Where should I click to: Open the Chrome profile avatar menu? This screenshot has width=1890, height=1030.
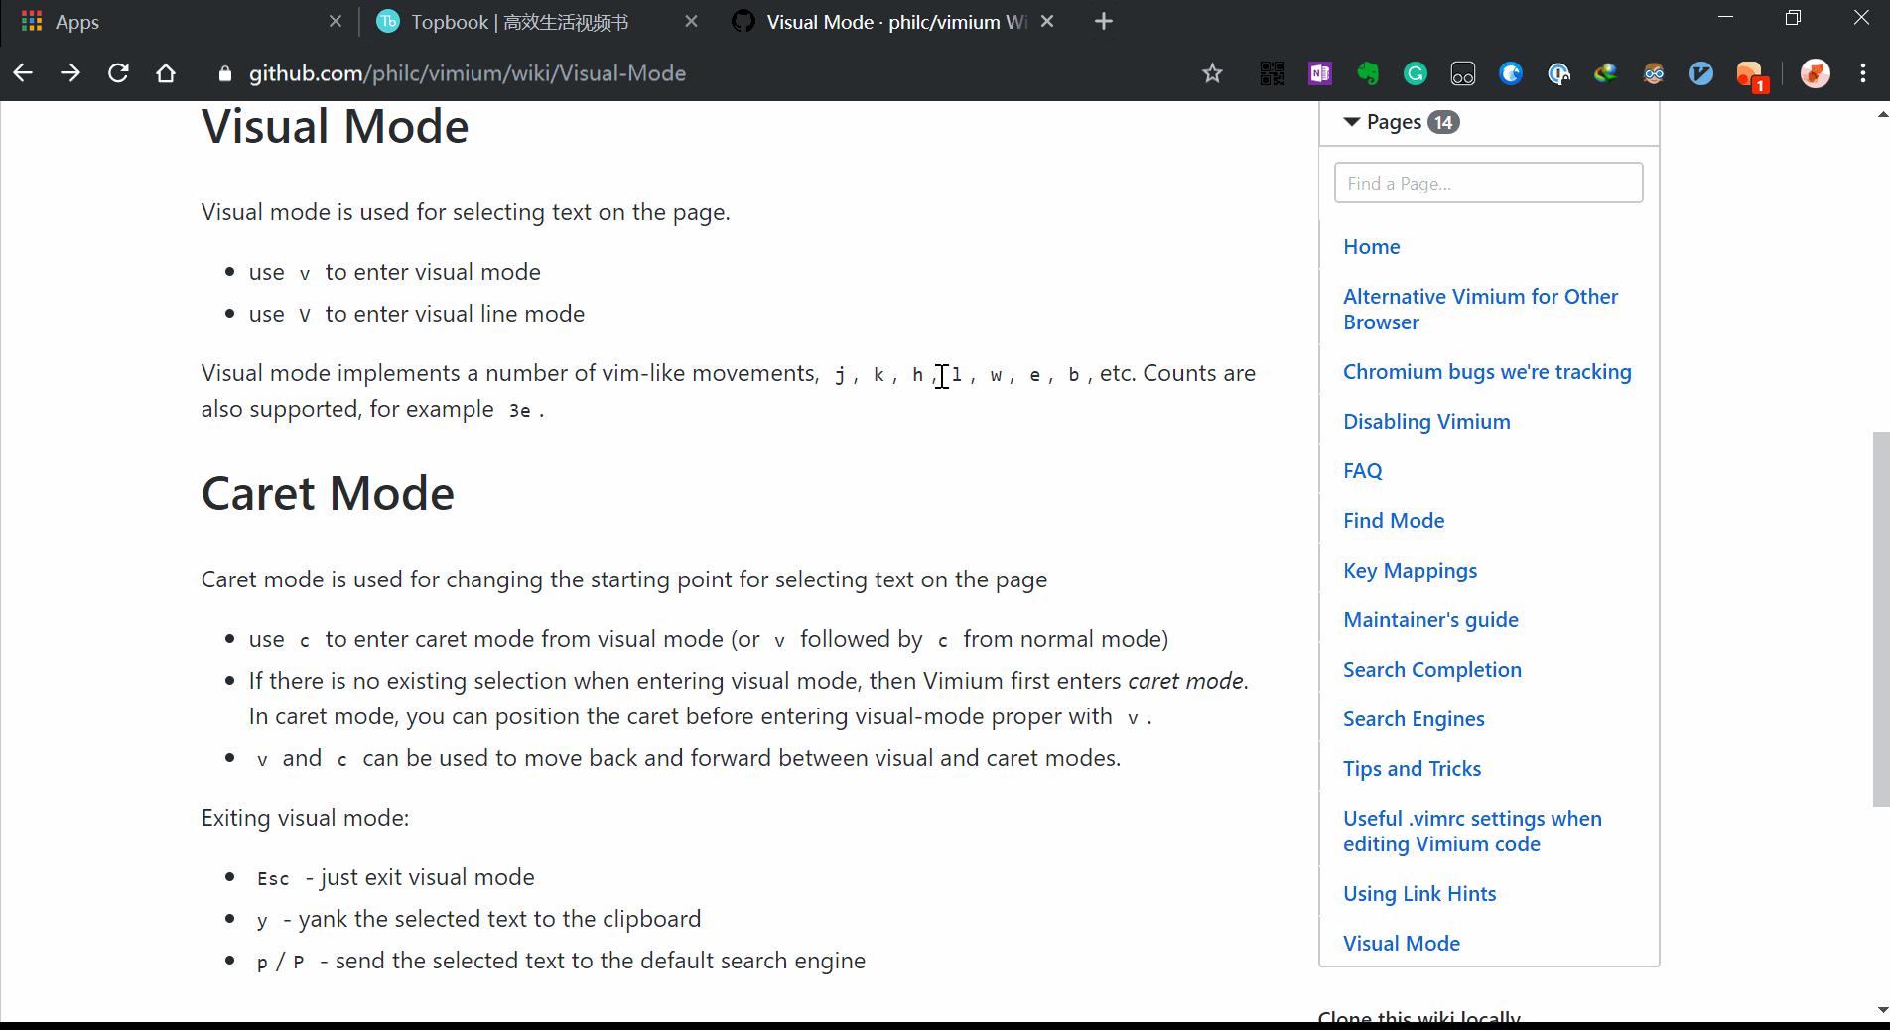click(x=1816, y=73)
